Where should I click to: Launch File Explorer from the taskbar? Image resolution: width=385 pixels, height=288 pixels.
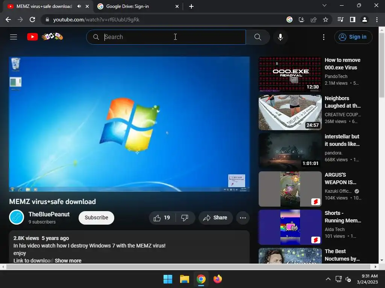[184, 279]
